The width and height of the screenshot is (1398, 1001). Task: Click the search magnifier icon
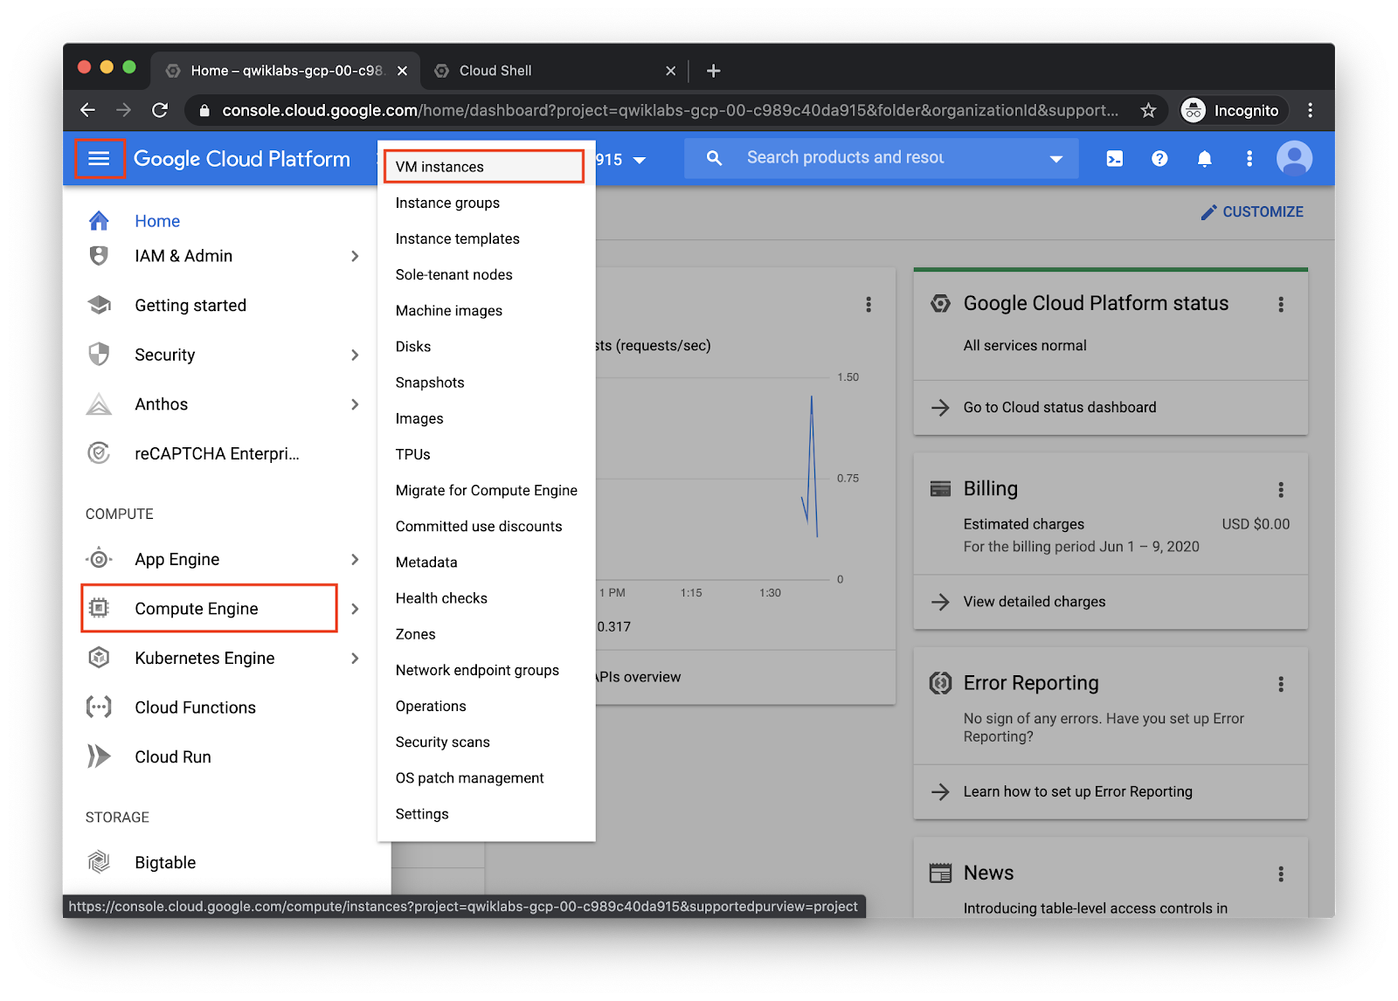714,158
